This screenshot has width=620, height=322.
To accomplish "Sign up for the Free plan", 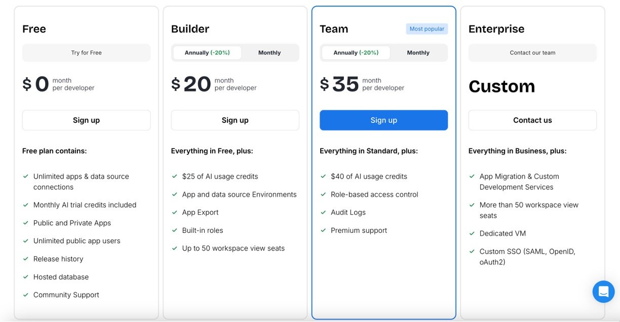I will (86, 120).
